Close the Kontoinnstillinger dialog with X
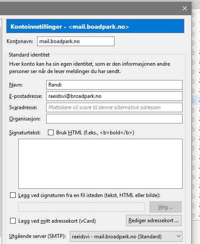Screen dimensions: 200x244 pos(185,8)
